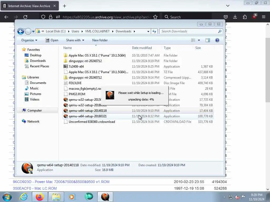Screen dimensions: 270x202
Task: Close the Internet Archive tab
Action: 54,6
